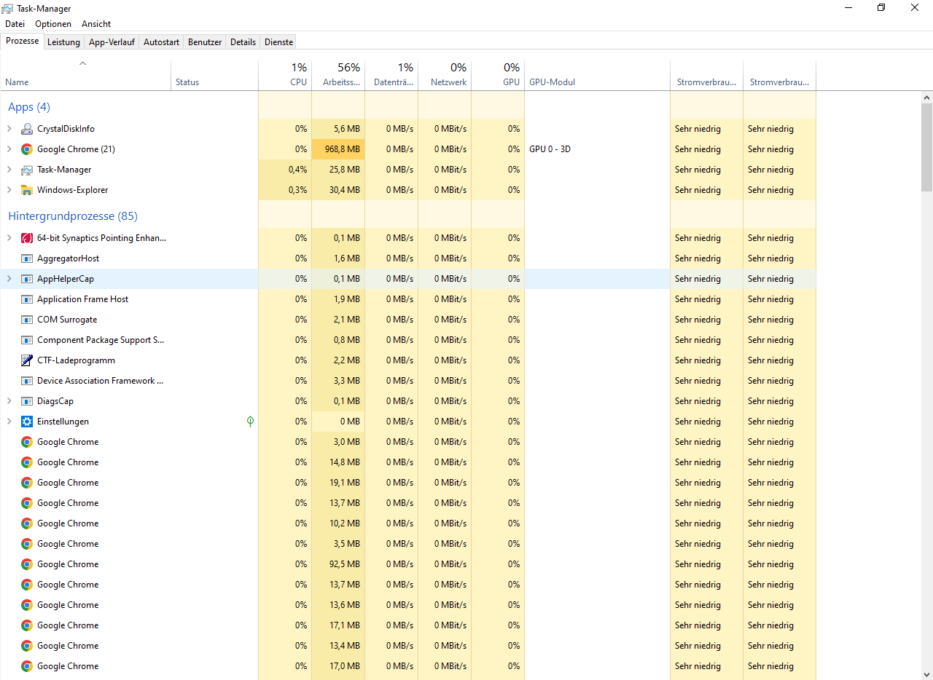Click Chrome icon of the 10,2 MB process
Image resolution: width=933 pixels, height=680 pixels.
[27, 523]
